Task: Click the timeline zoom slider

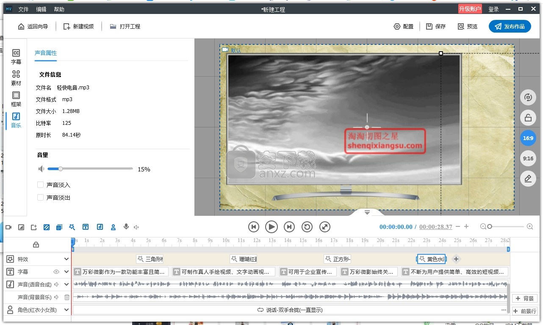Action: [x=507, y=227]
